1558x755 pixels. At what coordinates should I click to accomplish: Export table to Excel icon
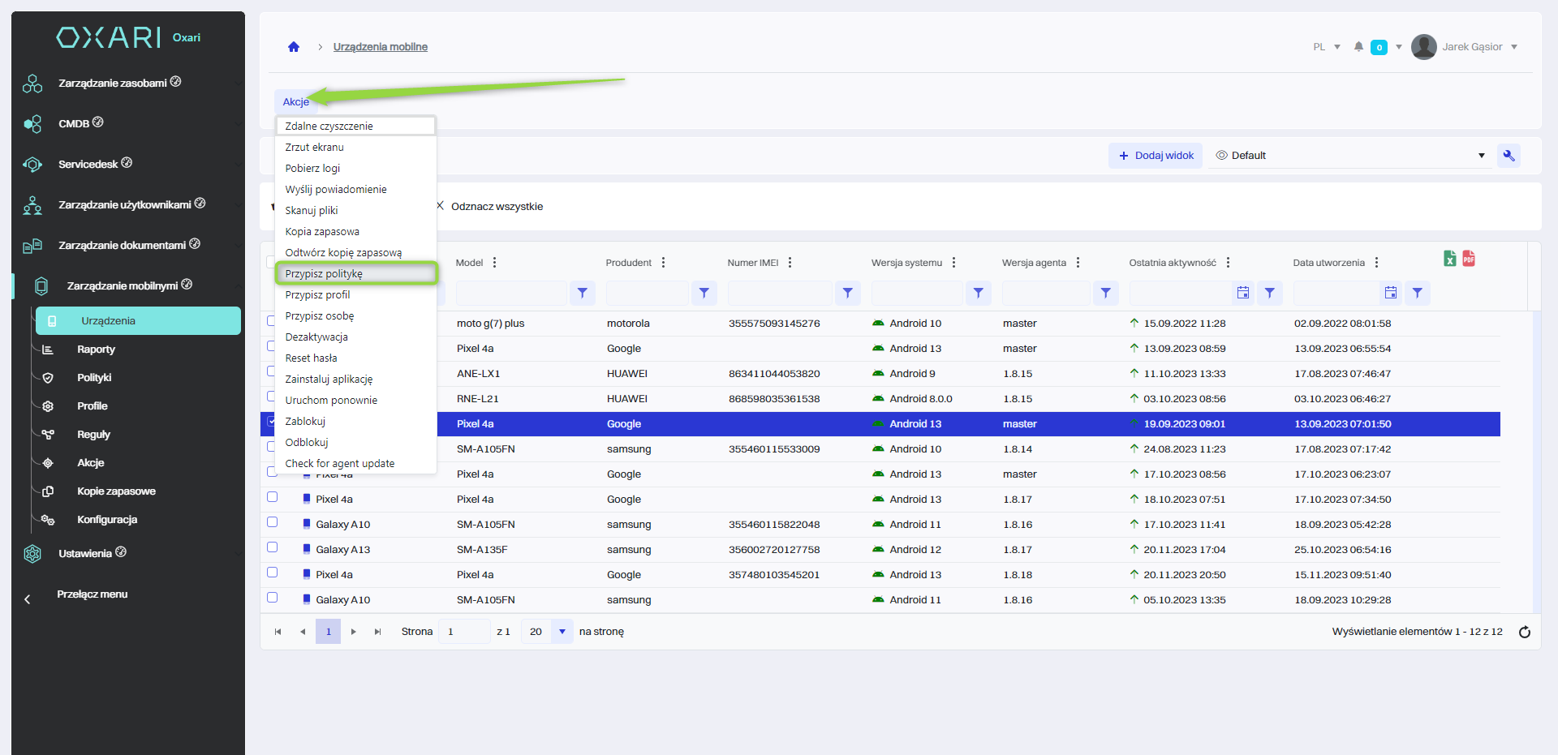point(1450,259)
